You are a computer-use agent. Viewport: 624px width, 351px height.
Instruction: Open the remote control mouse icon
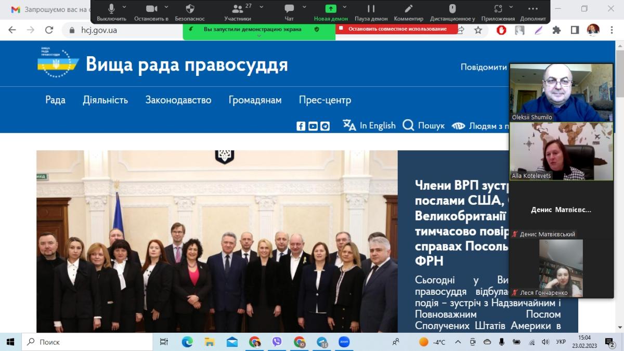click(452, 9)
